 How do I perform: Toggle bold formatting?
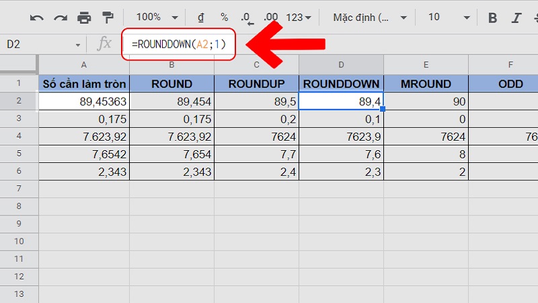tap(492, 18)
